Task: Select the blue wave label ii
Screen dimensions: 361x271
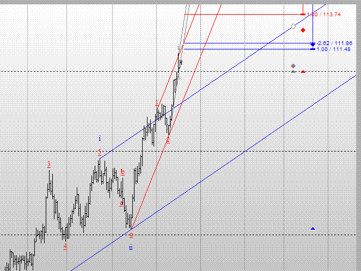Action: pyautogui.click(x=131, y=248)
